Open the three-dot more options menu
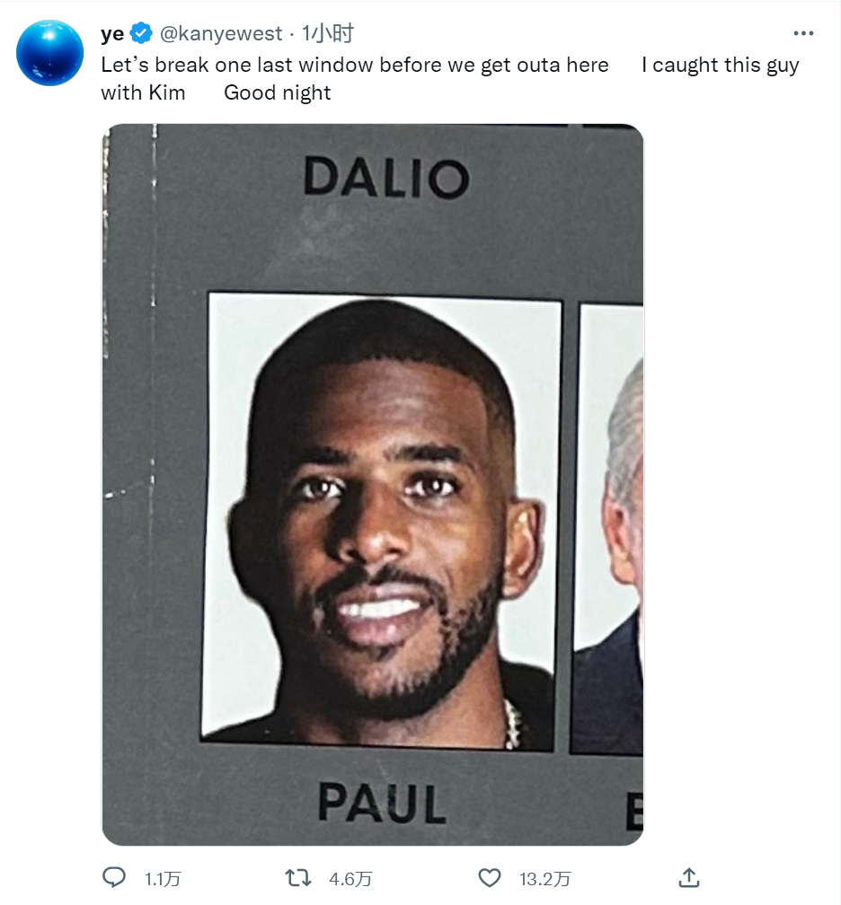 click(803, 33)
